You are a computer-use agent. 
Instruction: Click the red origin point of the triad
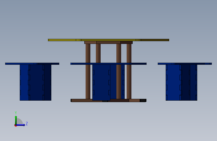click(x=16, y=125)
